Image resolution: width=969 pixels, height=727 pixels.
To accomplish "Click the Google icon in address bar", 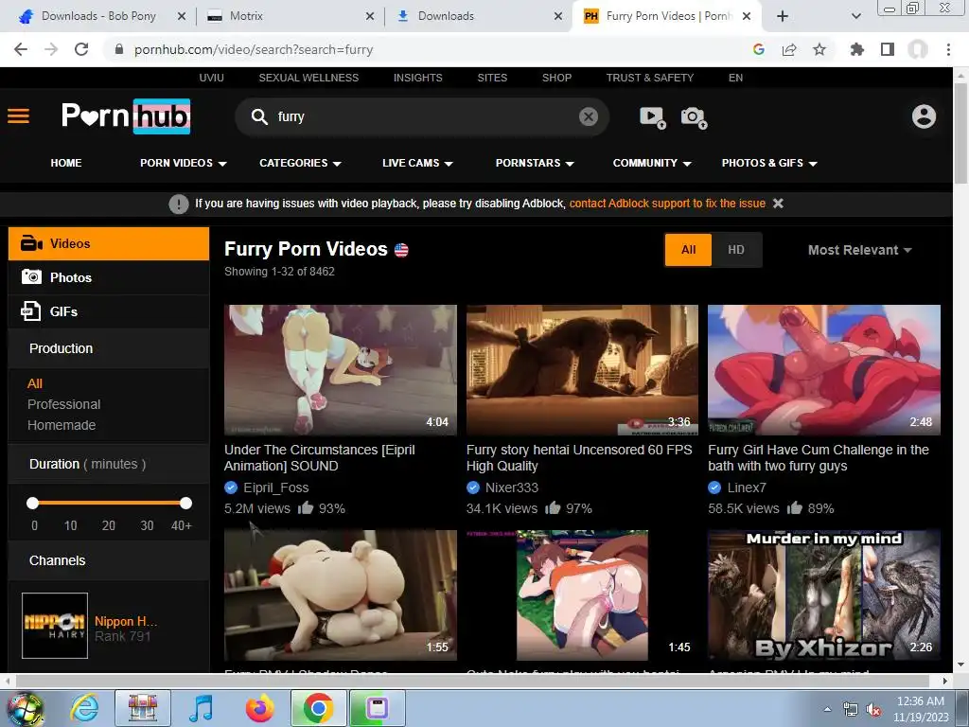I will pos(759,49).
